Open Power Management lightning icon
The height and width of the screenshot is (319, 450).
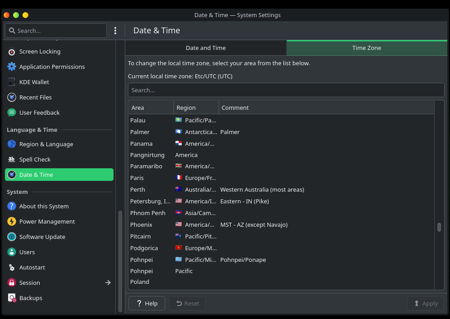[x=12, y=222]
